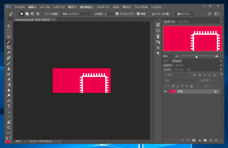The width and height of the screenshot is (228, 148).
Task: Choose Intersect with Selection mode
Action: tap(38, 14)
